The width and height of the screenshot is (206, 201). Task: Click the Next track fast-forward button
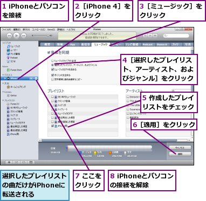23,36
